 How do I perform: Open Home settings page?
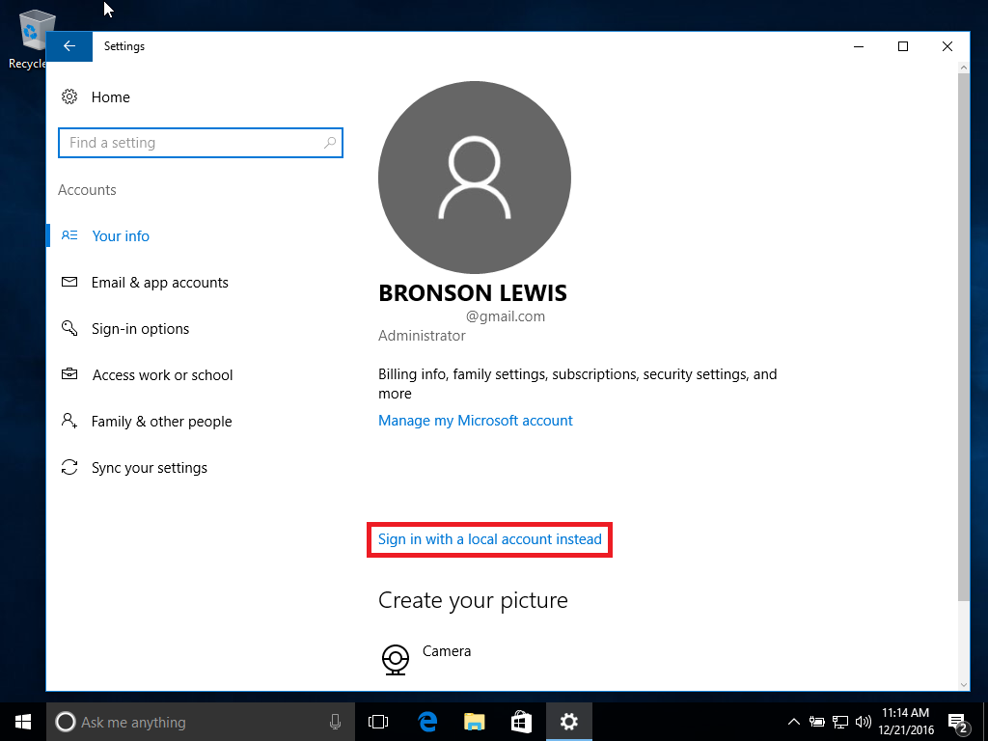pyautogui.click(x=110, y=97)
